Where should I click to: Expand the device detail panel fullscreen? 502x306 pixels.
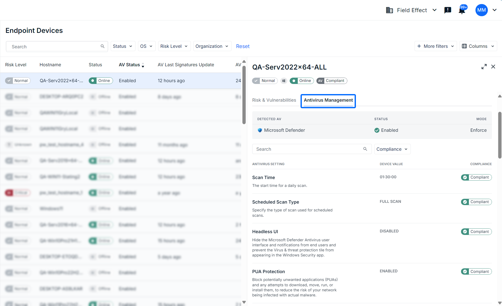click(484, 67)
